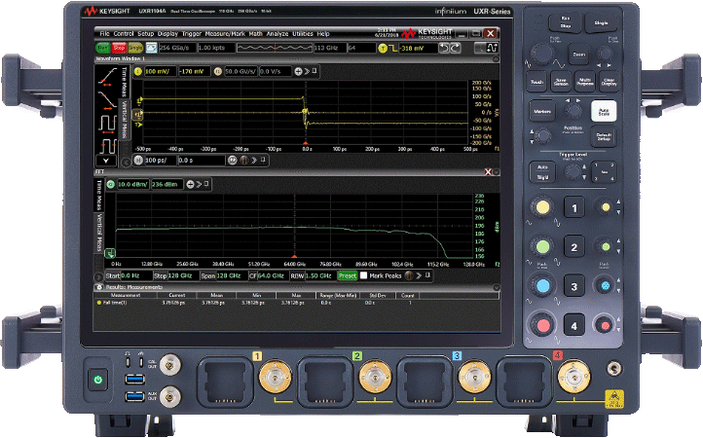Expand horizontal controls via chevron
This screenshot has width=703, height=438.
pyautogui.click(x=254, y=160)
